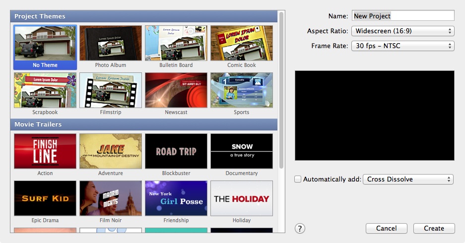Choose the Holiday trailer thumbnail

point(242,198)
